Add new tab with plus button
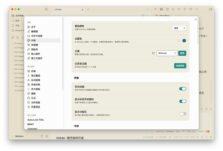Image resolution: width=223 pixels, height=151 pixels. pos(88,9)
